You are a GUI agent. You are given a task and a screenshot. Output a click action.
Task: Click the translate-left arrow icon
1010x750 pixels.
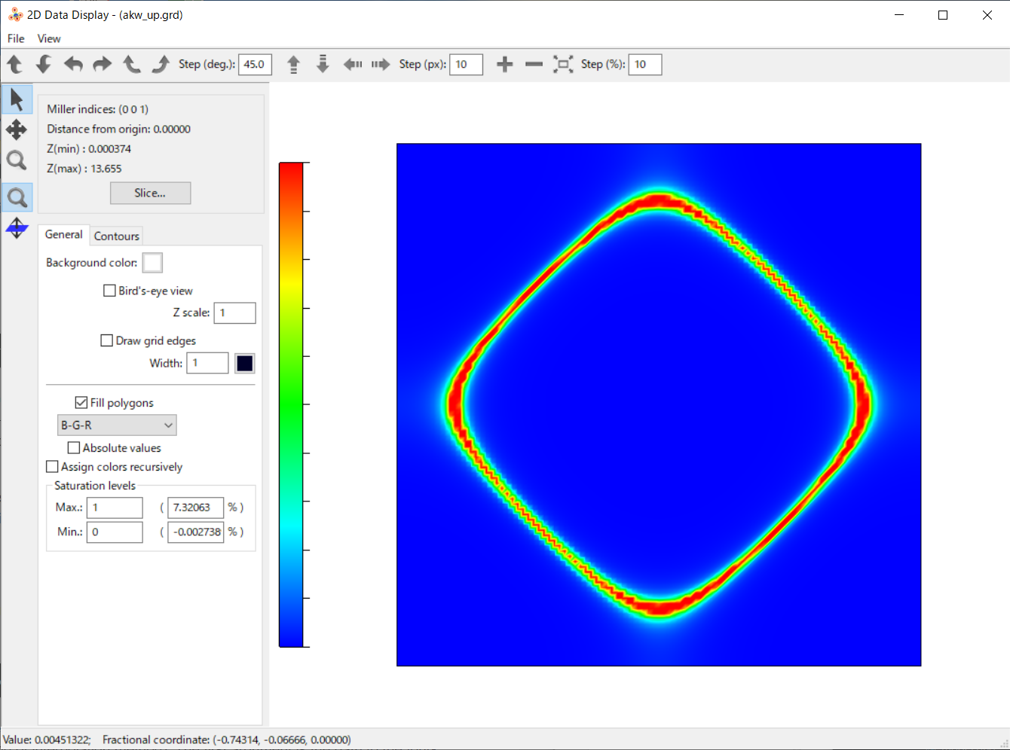353,64
